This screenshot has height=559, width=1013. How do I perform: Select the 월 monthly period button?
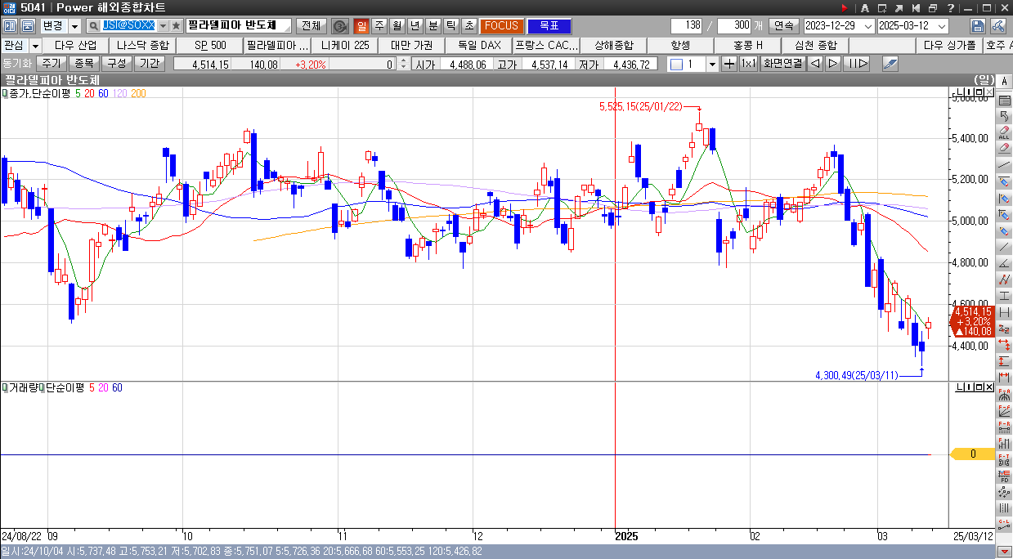[397, 26]
